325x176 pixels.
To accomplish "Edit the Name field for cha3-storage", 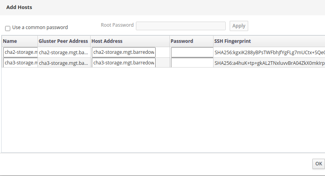I will 20,63.
